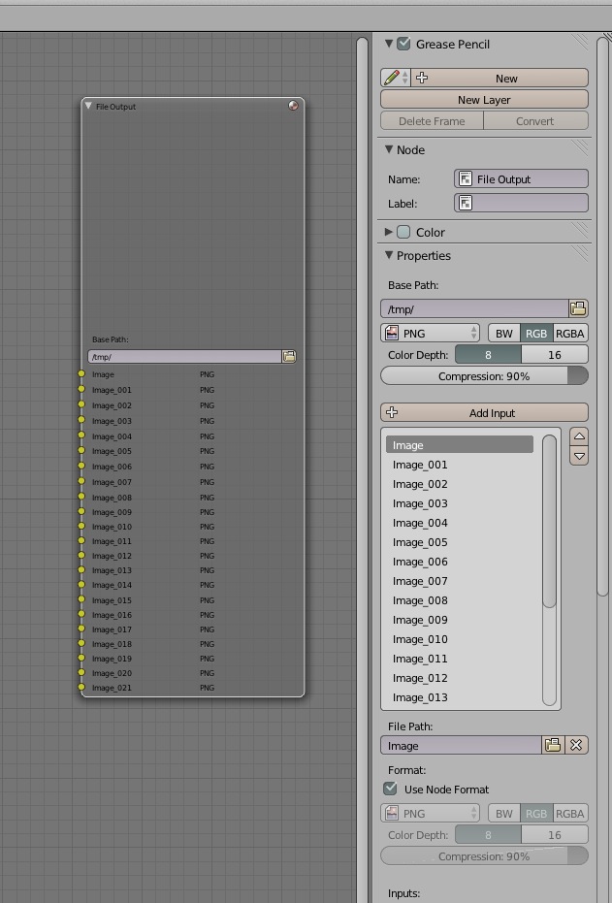Click the yellow socket of Image_021

point(81,687)
